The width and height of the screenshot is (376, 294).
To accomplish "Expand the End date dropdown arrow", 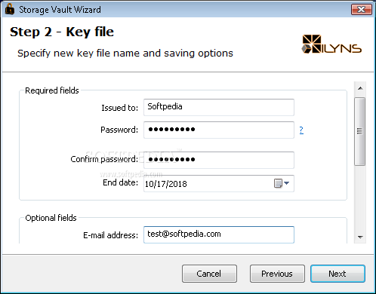I will (286, 183).
